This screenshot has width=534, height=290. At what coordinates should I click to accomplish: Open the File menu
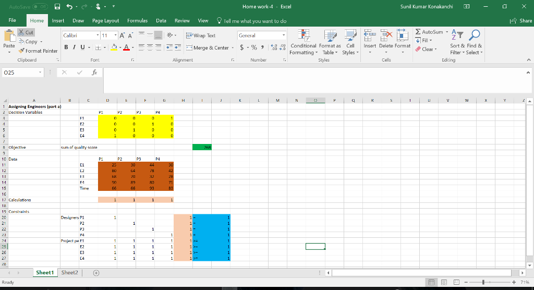[13, 20]
